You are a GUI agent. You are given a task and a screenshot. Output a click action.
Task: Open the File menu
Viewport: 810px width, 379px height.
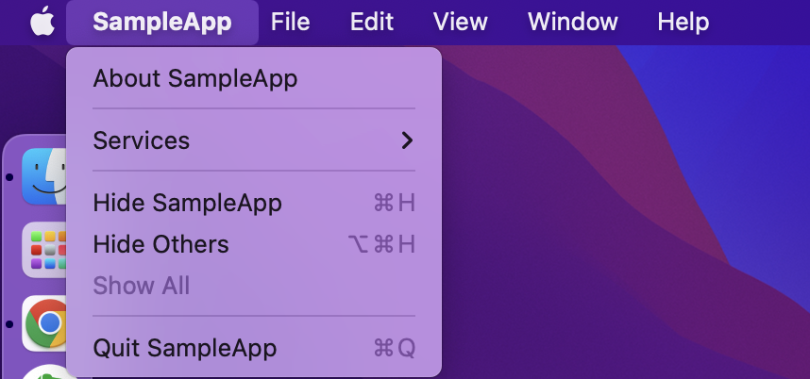[x=291, y=23]
